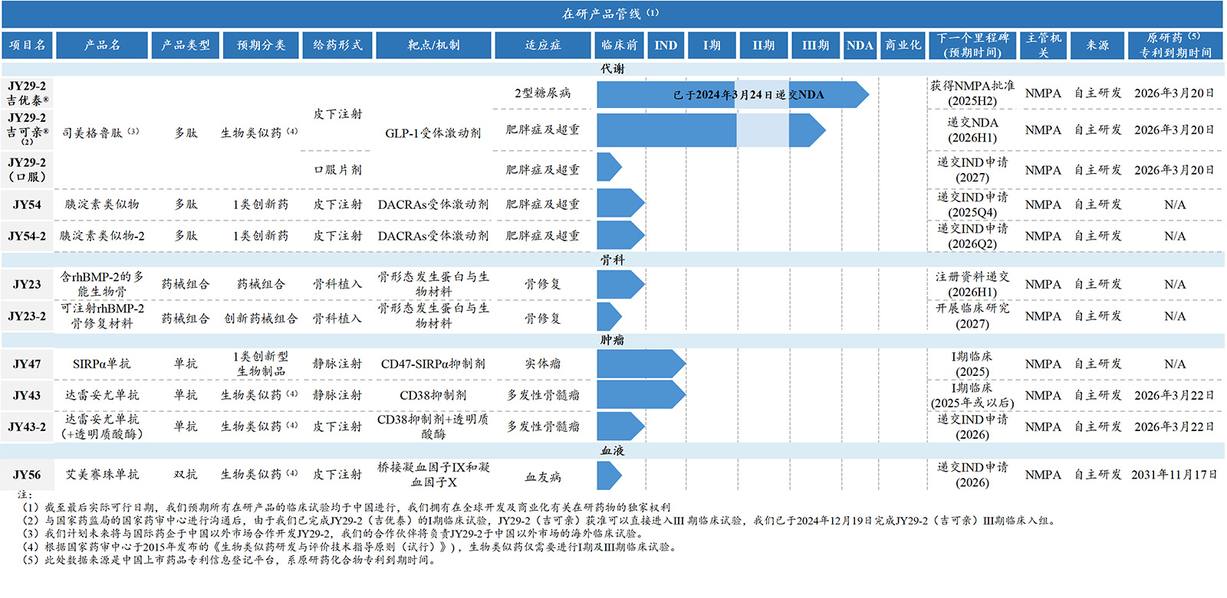Select the JY23 骨修复 progress arrow
1227x598 pixels.
(x=619, y=284)
